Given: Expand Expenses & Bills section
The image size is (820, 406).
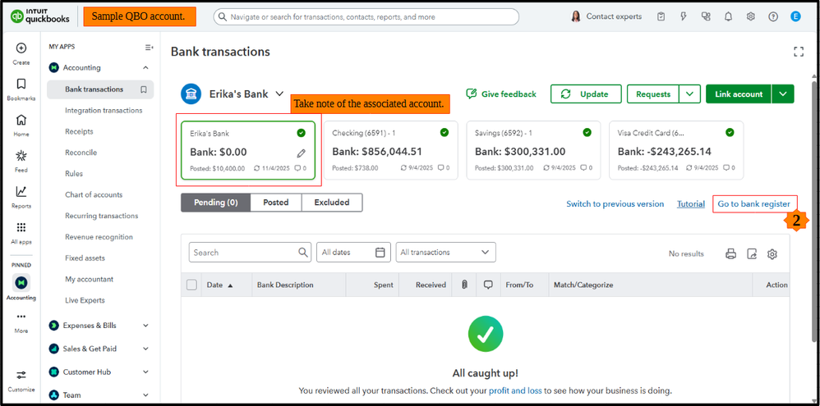Looking at the screenshot, I should (x=146, y=326).
